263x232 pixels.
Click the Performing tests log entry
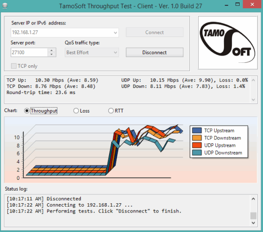94,211
